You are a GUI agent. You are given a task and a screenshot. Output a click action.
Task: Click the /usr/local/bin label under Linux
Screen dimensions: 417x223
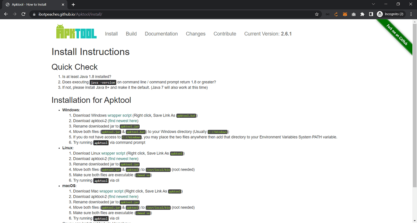158,170
